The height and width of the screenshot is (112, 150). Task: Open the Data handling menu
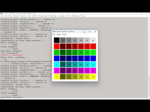click(x=43, y=16)
